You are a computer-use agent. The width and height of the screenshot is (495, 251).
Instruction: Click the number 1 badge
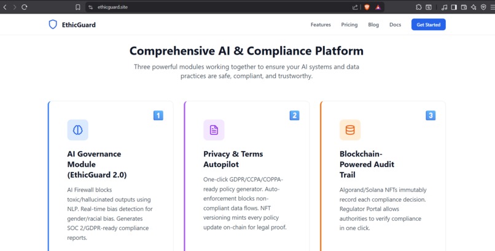pos(158,115)
